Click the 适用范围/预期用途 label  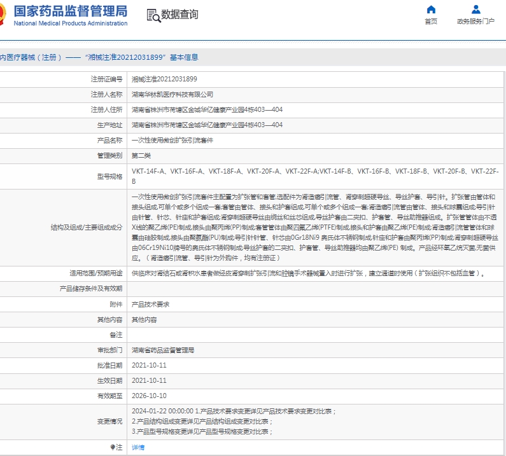click(96, 273)
